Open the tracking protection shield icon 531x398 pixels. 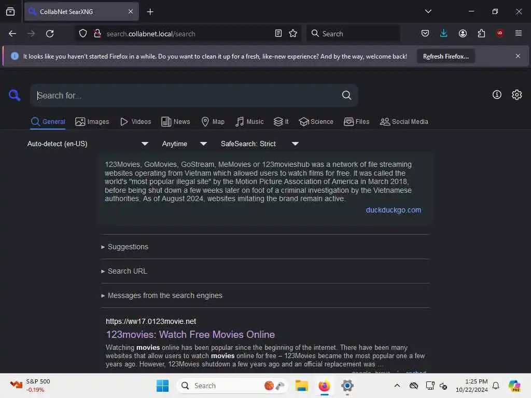[x=83, y=34]
